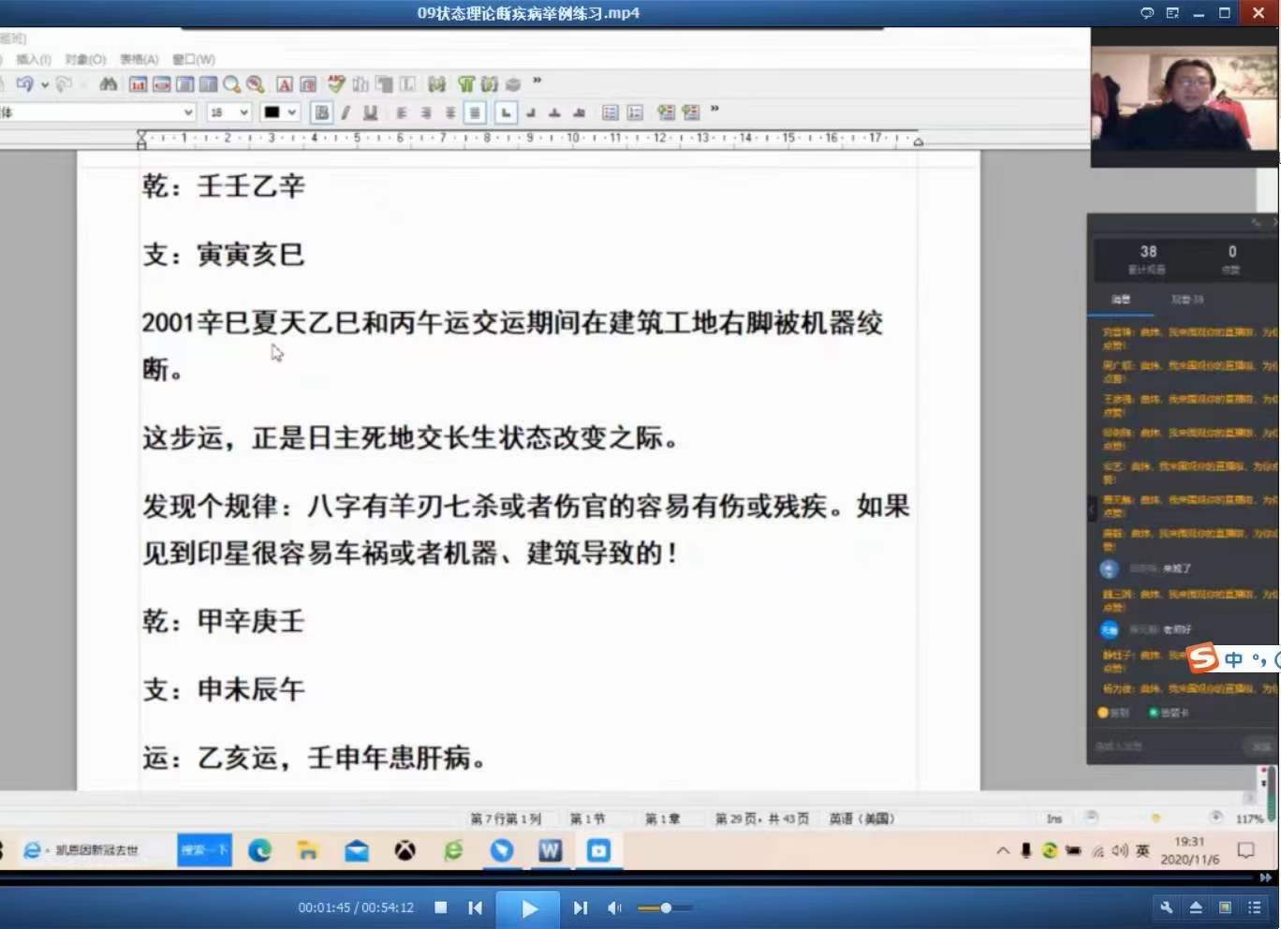The width and height of the screenshot is (1281, 929).
Task: Pause playback with the play button
Action: [527, 907]
